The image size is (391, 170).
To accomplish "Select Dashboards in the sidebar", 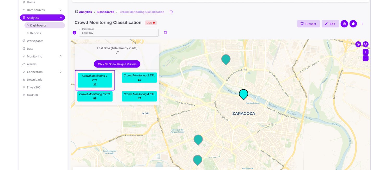I will [x=45, y=25].
